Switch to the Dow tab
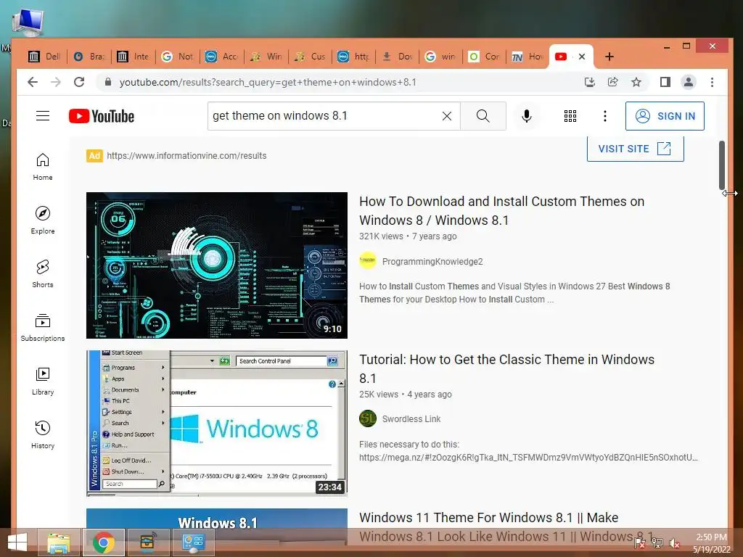 [398, 57]
